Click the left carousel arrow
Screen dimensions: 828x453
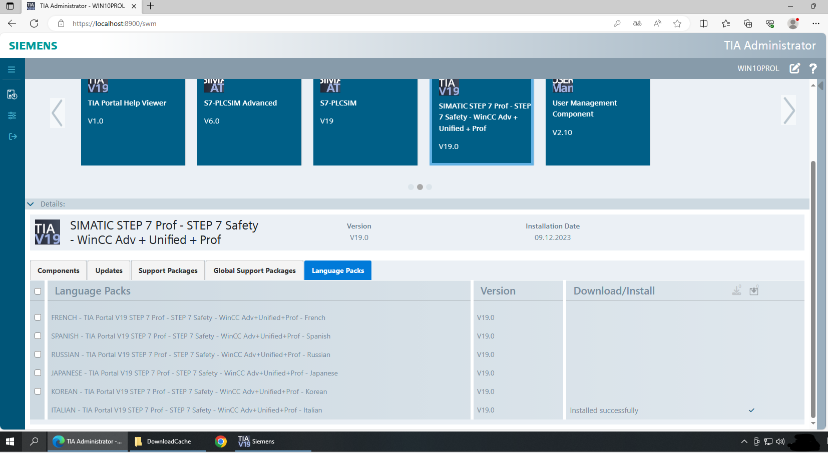57,113
